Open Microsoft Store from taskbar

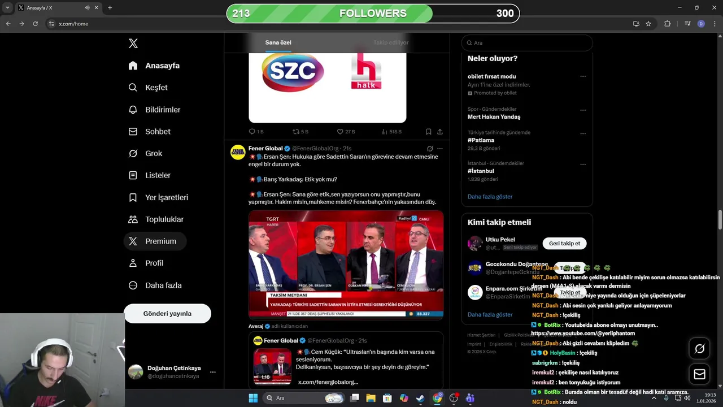click(387, 398)
